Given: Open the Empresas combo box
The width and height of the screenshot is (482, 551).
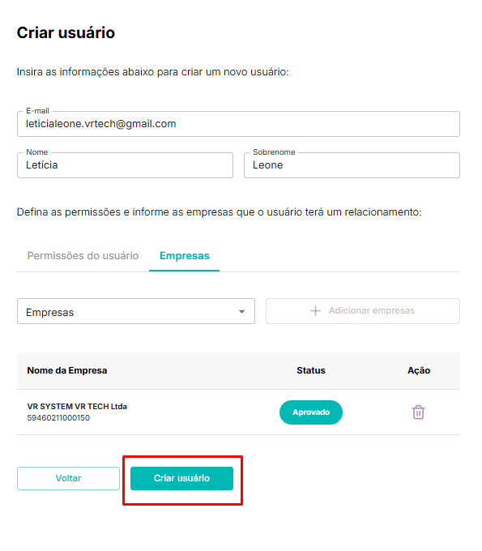Looking at the screenshot, I should pos(136,311).
